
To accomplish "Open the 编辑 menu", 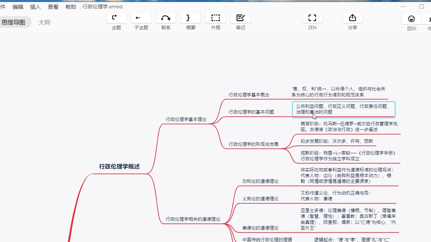I will click(x=18, y=7).
